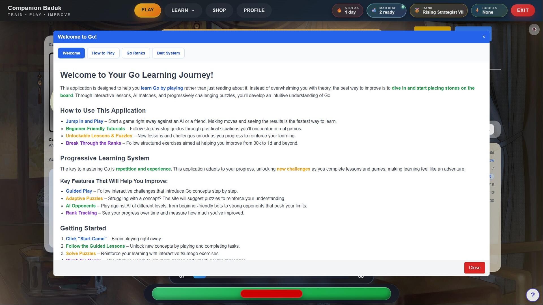Toggle the eye visibility button at top right
The image size is (543, 305).
click(x=534, y=29)
